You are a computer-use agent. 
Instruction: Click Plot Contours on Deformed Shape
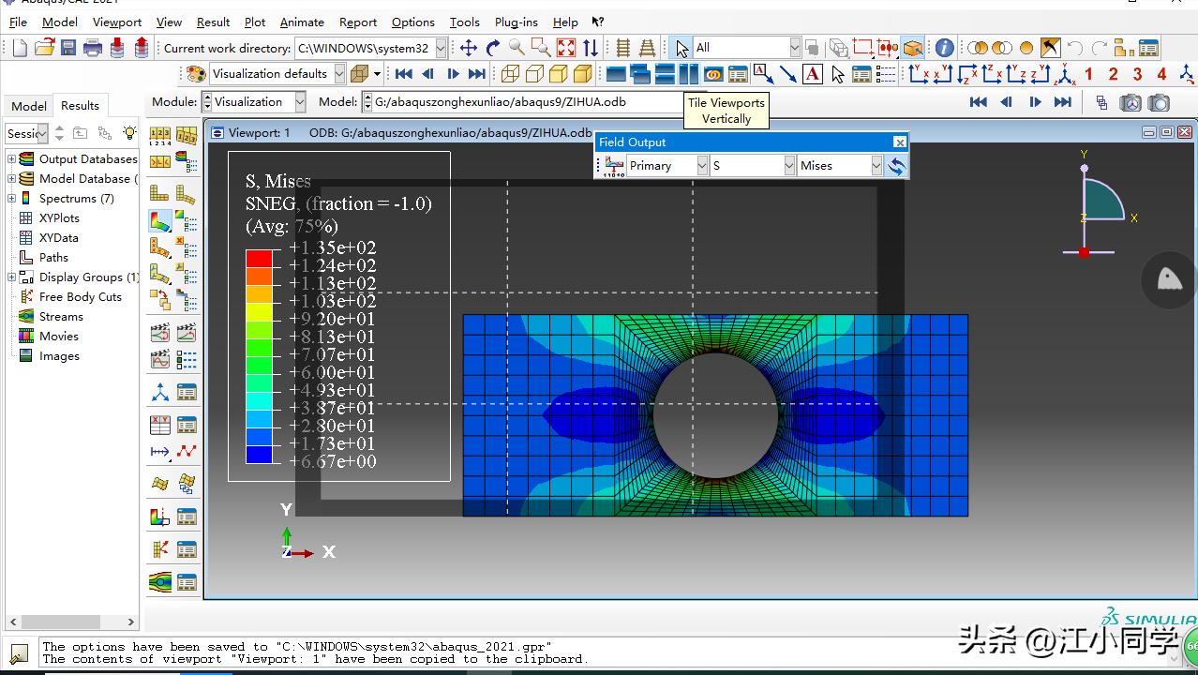[x=160, y=221]
